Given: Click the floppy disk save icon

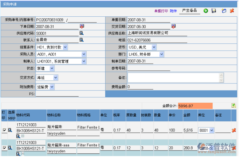Looking at the screenshot, I should coord(214,11).
